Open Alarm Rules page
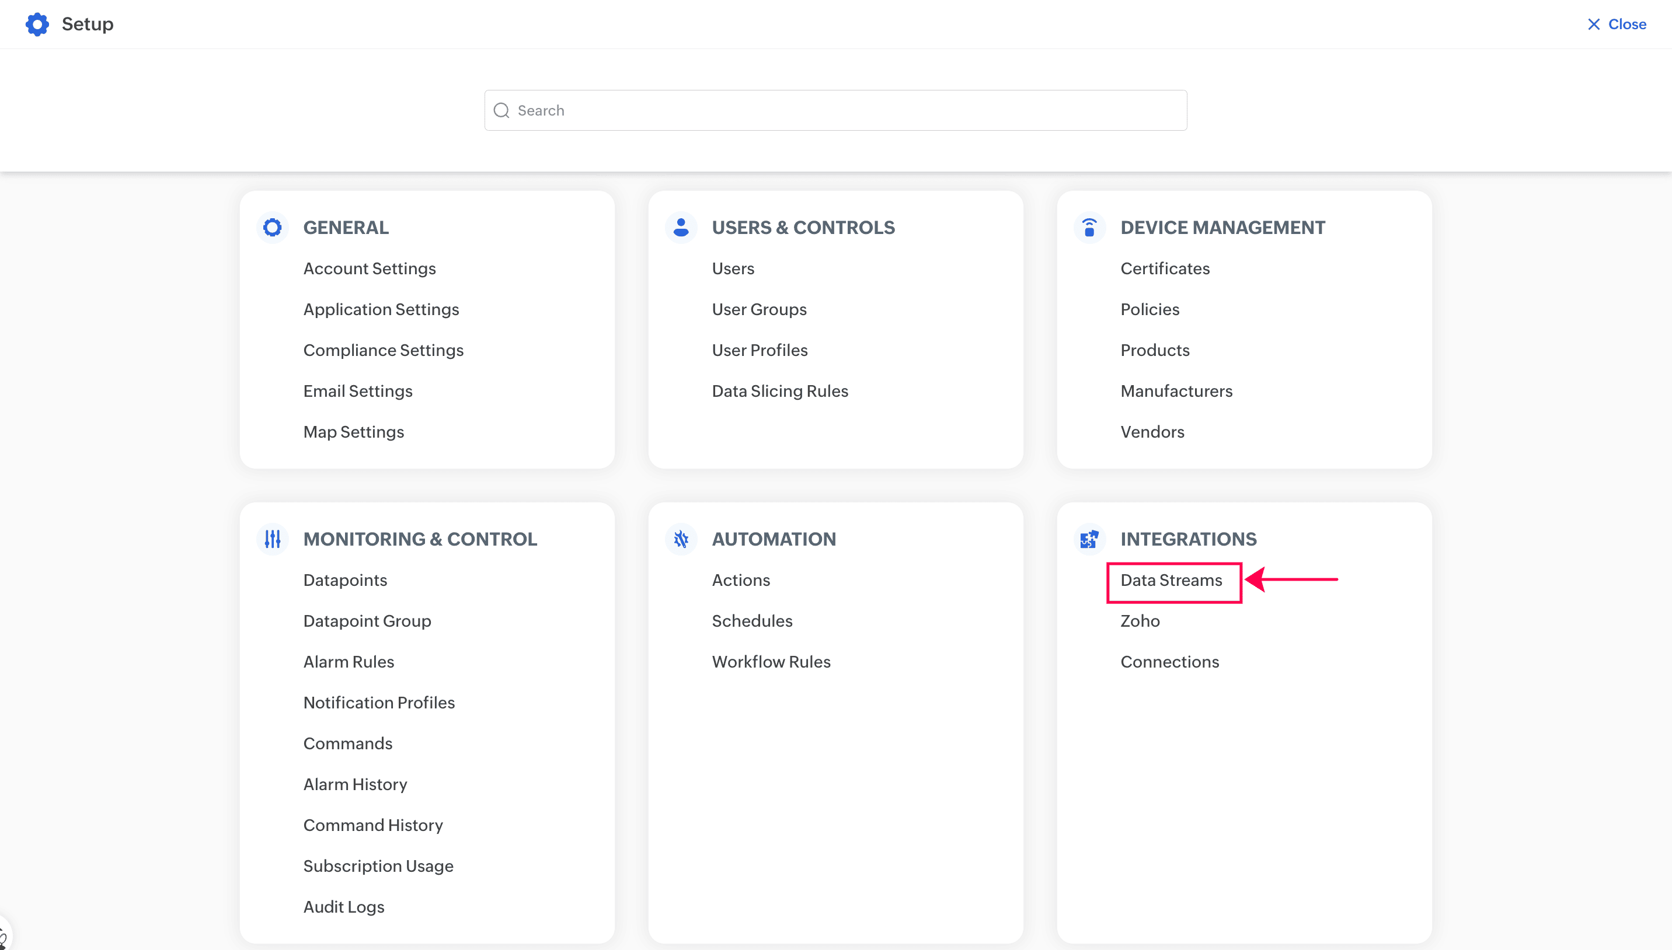Viewport: 1672px width, 950px height. point(349,662)
